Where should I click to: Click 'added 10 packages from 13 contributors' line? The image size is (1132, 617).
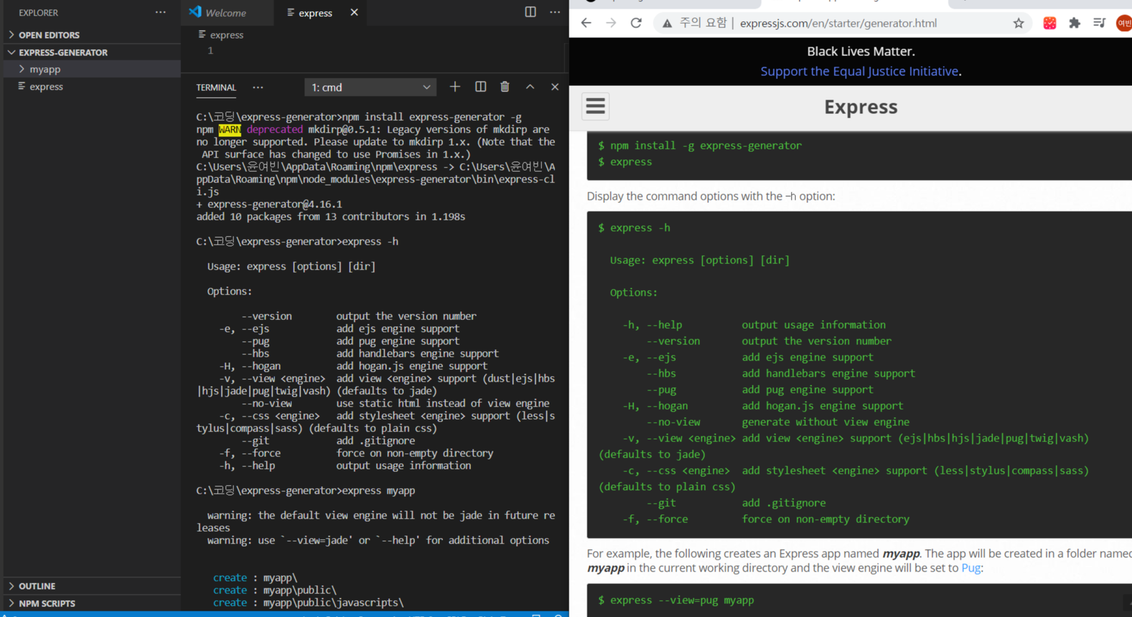click(x=330, y=217)
